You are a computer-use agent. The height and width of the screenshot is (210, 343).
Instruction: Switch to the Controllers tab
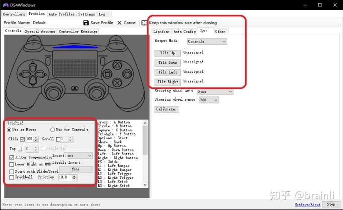click(x=14, y=14)
